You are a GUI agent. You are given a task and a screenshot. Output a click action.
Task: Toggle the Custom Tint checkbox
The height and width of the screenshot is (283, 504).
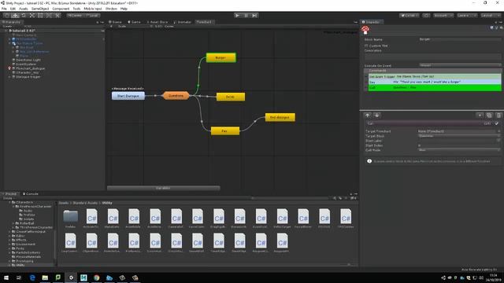point(366,46)
